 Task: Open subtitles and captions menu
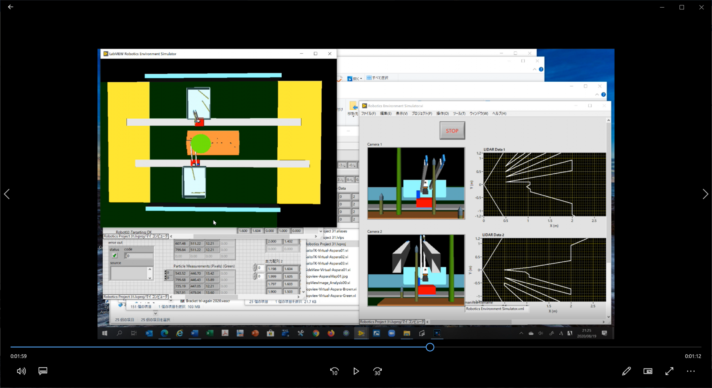43,371
